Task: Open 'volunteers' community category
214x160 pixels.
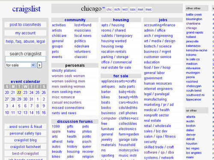Action: [83, 52]
